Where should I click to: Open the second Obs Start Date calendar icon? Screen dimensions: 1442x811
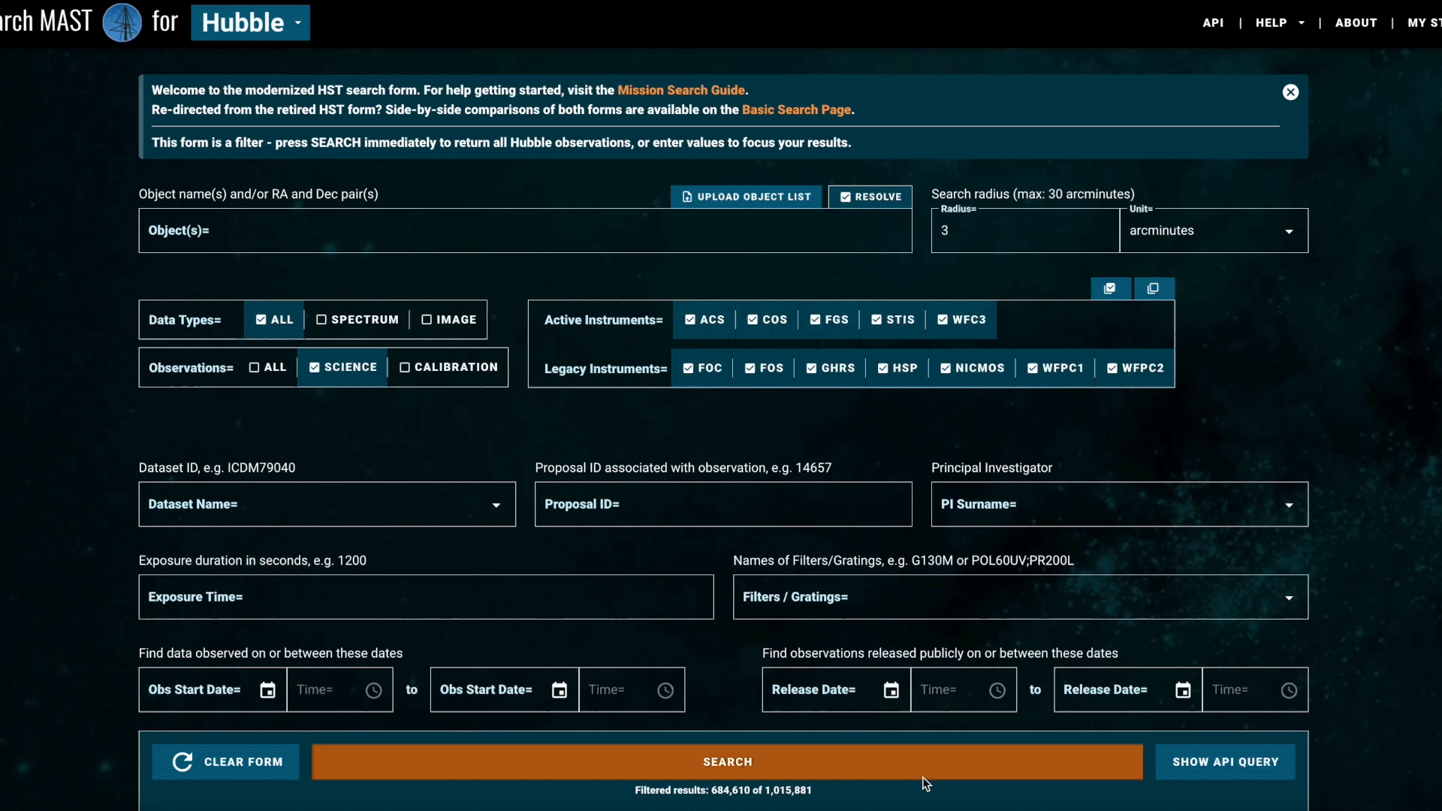point(560,690)
